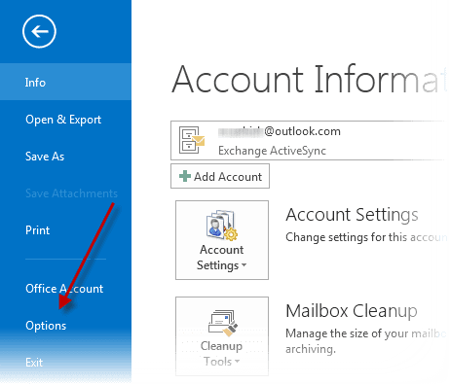Screen dimensions: 450x385
Task: Click the mailbox account icon
Action: (x=192, y=140)
